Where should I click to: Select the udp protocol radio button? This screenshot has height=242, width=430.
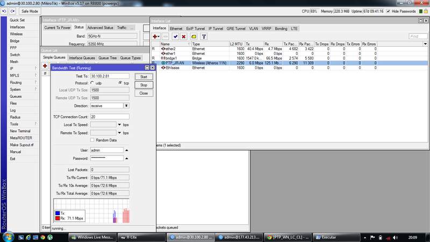tap(92, 83)
